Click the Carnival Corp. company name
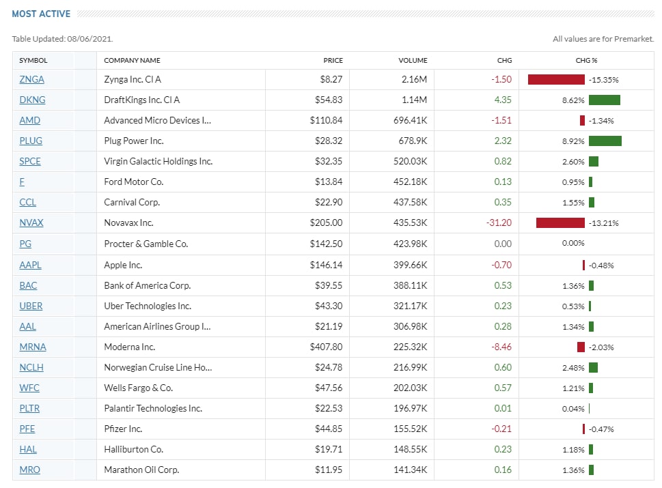662x488 pixels. coord(132,203)
